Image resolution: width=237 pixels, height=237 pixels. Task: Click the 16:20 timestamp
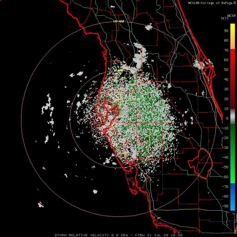pos(177,235)
